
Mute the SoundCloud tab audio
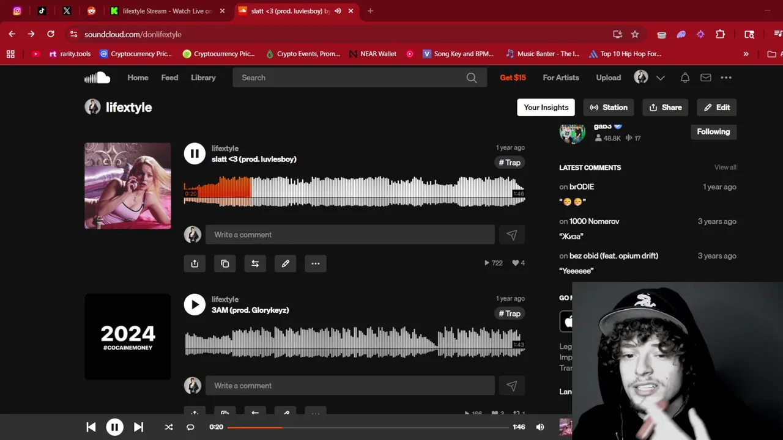pyautogui.click(x=338, y=11)
